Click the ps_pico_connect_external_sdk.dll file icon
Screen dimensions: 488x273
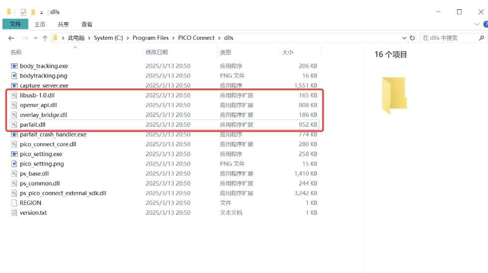click(x=14, y=193)
